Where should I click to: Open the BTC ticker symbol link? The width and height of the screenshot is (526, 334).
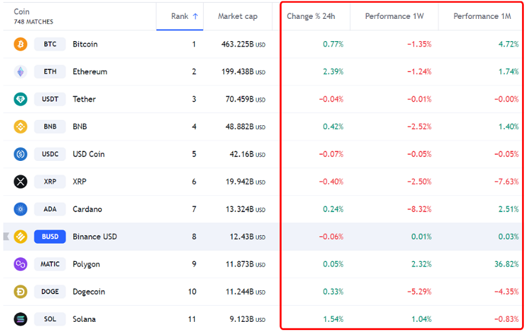[50, 44]
